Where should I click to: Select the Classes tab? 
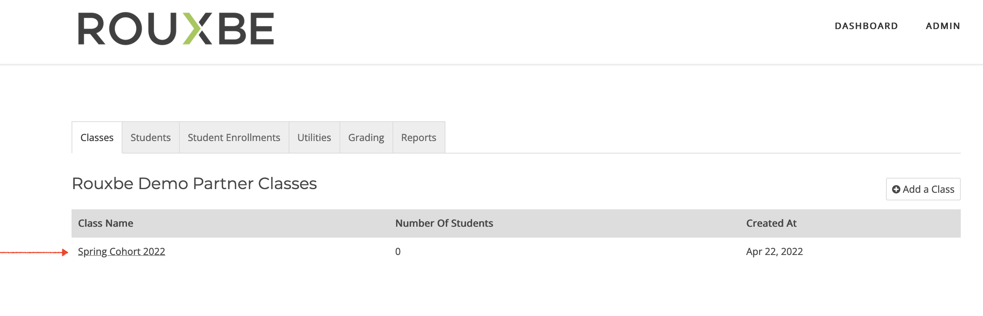[x=97, y=137]
